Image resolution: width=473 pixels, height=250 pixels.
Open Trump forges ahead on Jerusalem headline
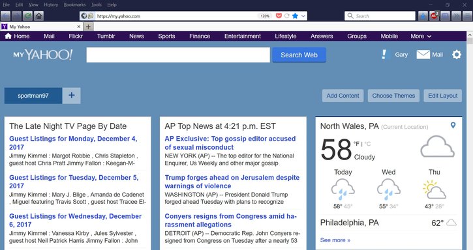click(232, 182)
